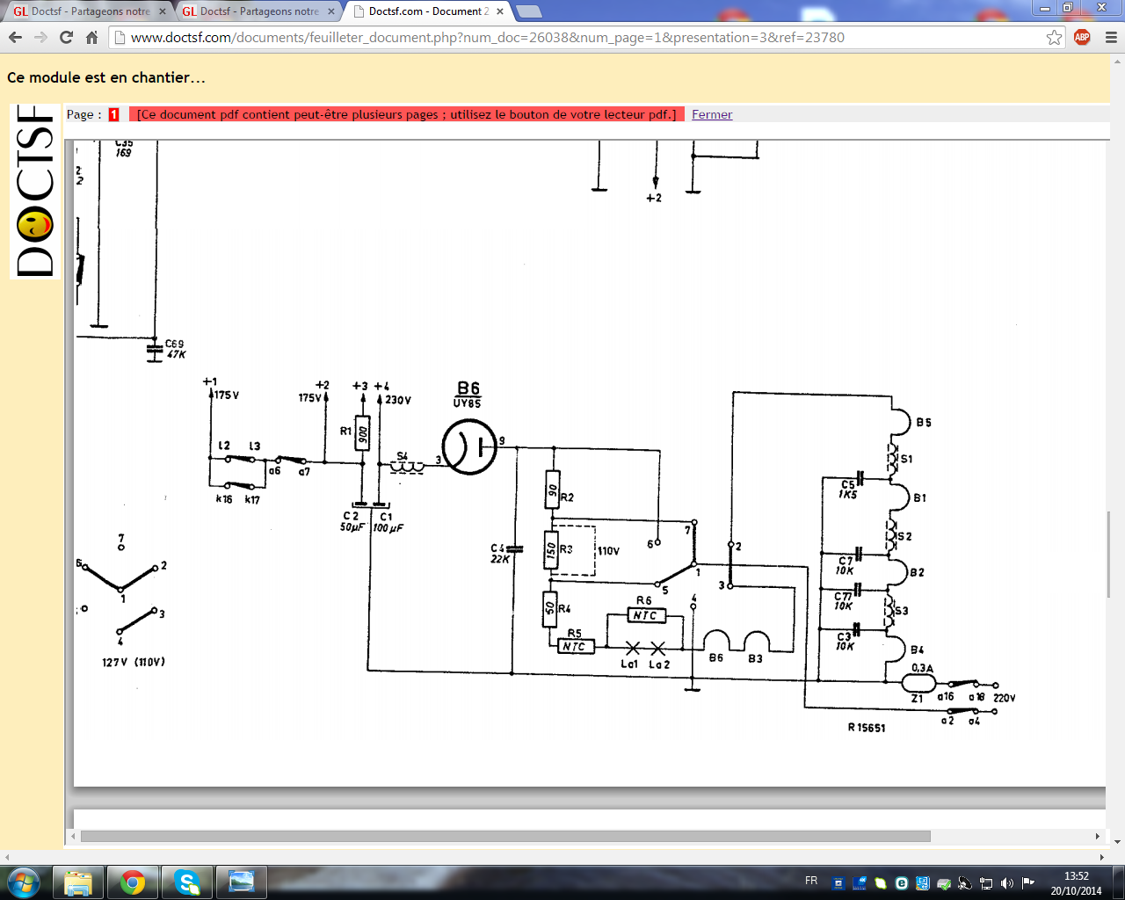Open the Windows Start button

pos(24,882)
